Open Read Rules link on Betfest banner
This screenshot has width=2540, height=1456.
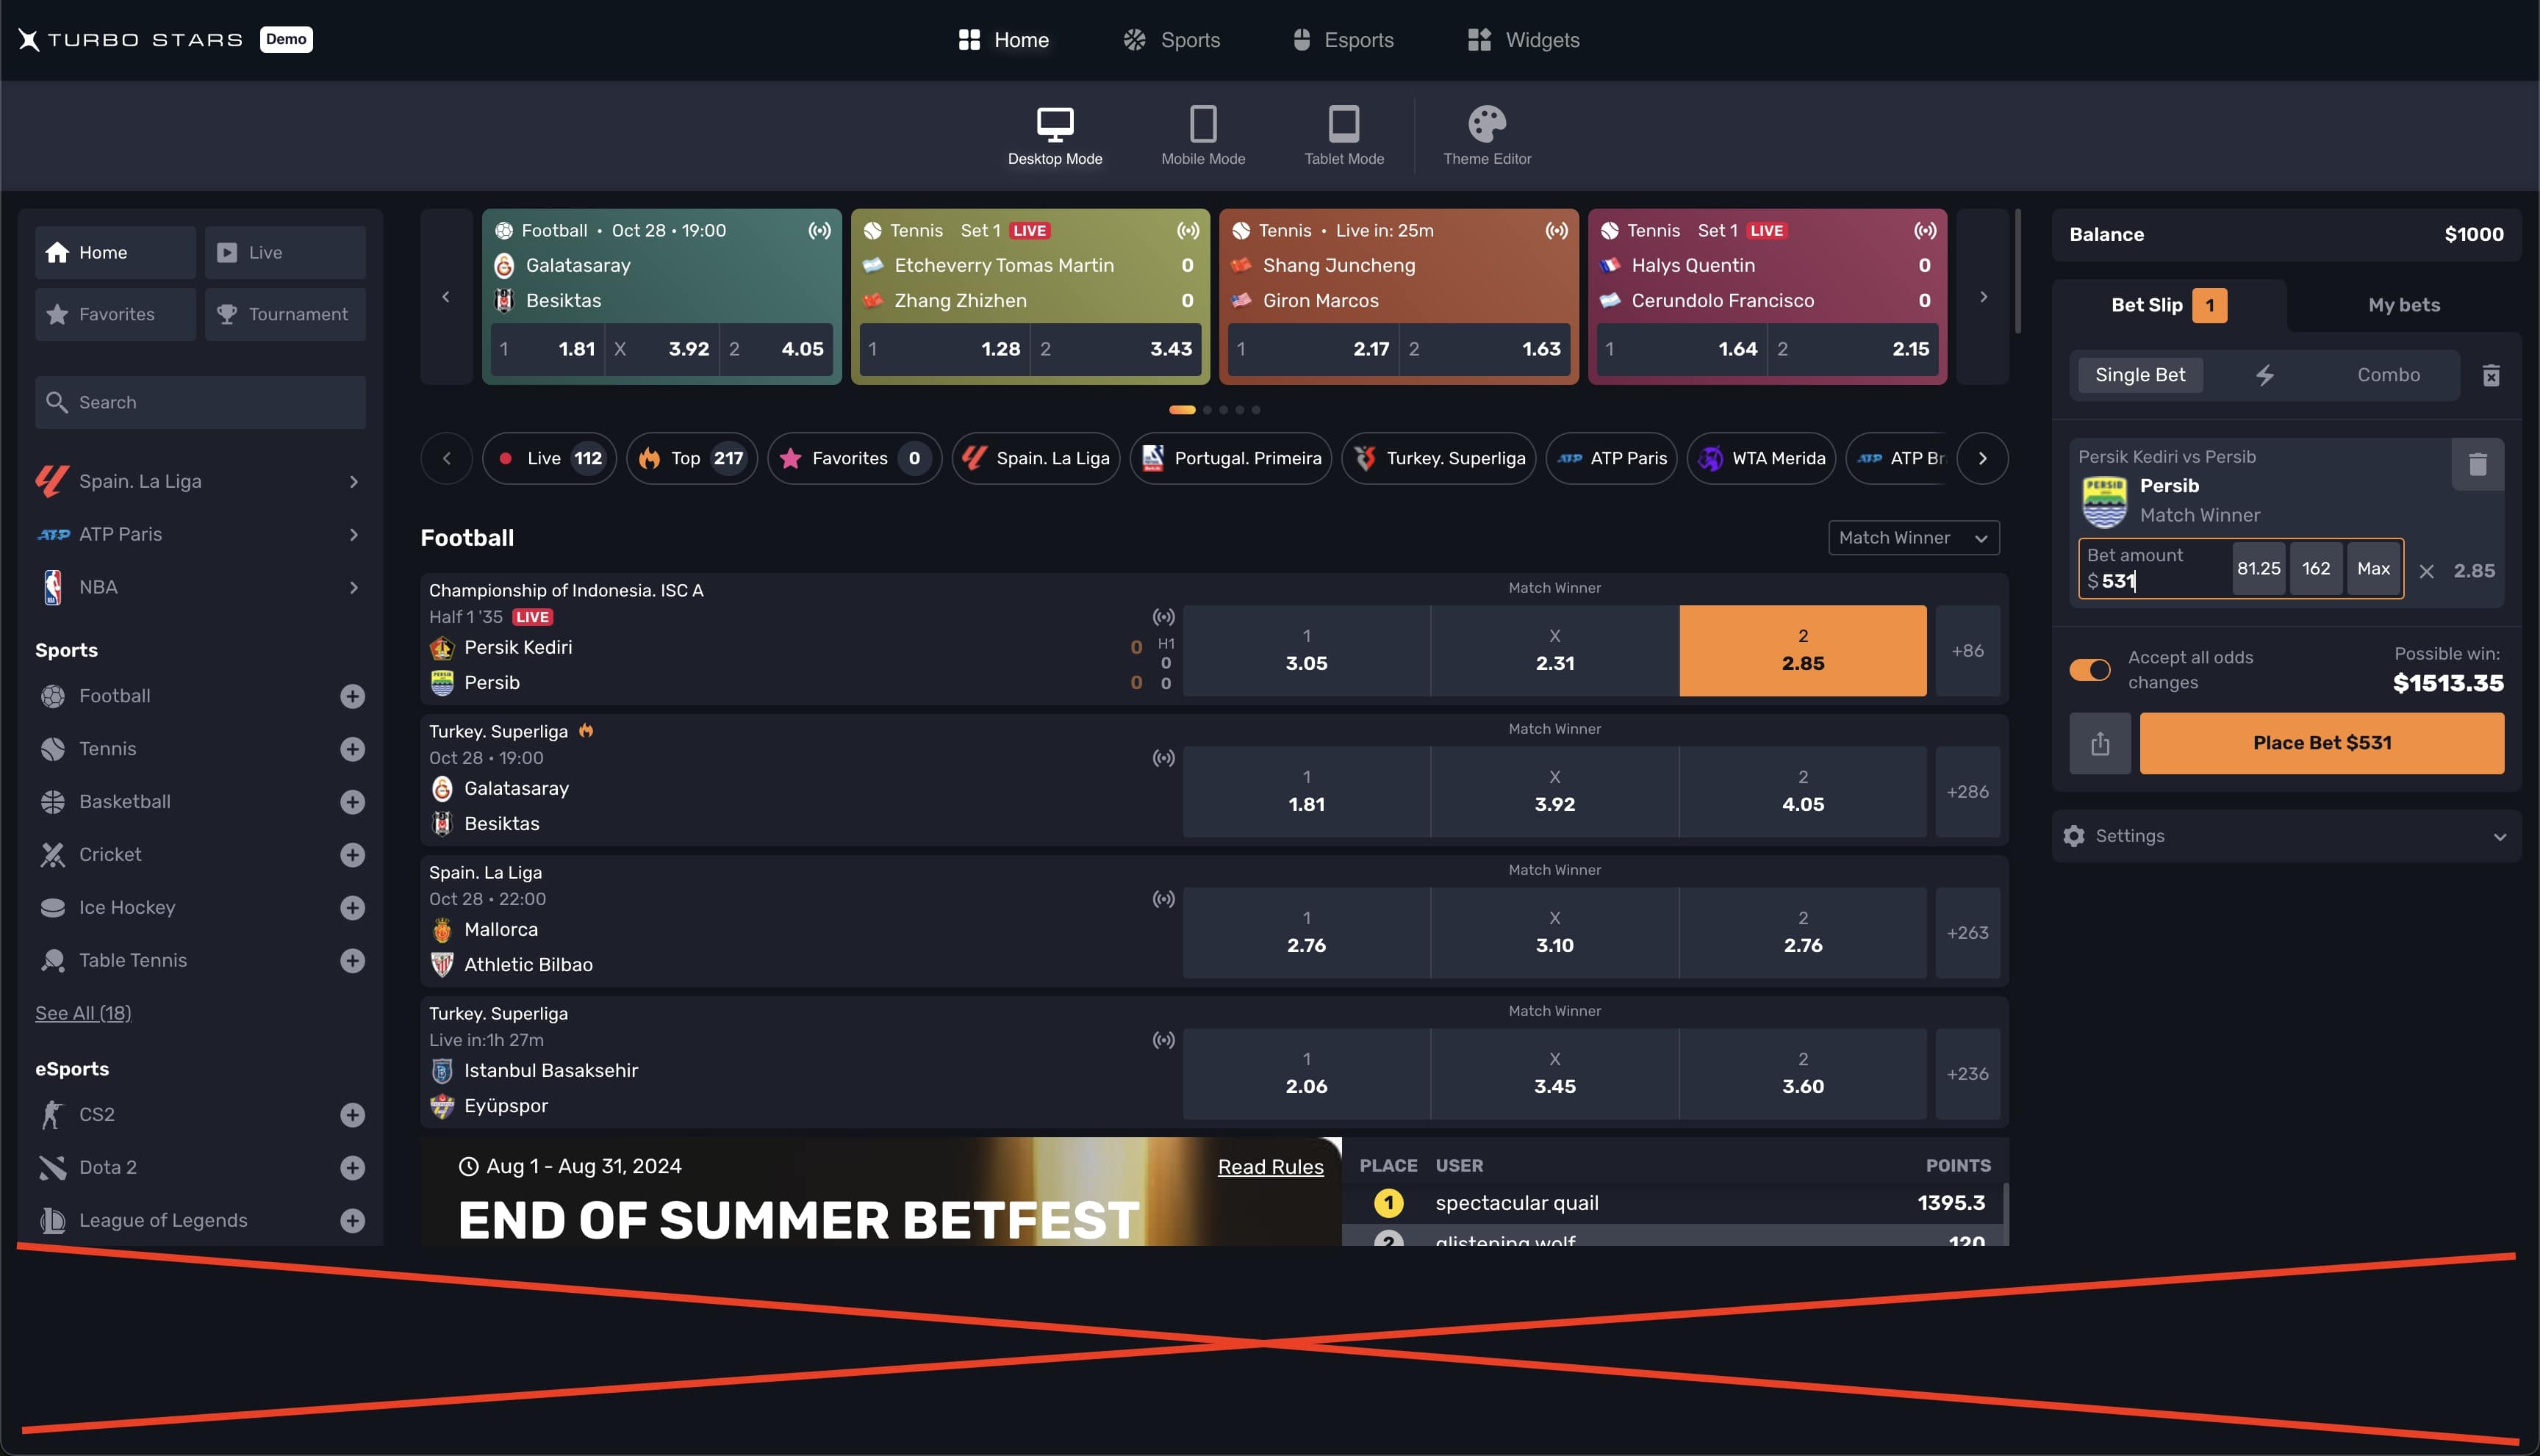(x=1269, y=1167)
